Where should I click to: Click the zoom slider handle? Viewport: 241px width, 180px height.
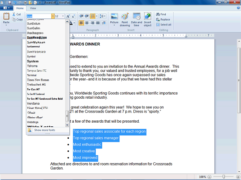pyautogui.click(x=224, y=177)
